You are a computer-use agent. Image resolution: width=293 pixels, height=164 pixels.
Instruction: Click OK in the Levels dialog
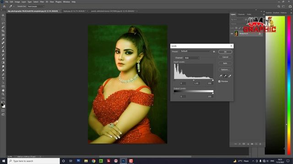[x=225, y=52]
